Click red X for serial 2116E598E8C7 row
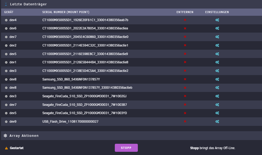The height and width of the screenshot is (155, 262). pyautogui.click(x=185, y=54)
